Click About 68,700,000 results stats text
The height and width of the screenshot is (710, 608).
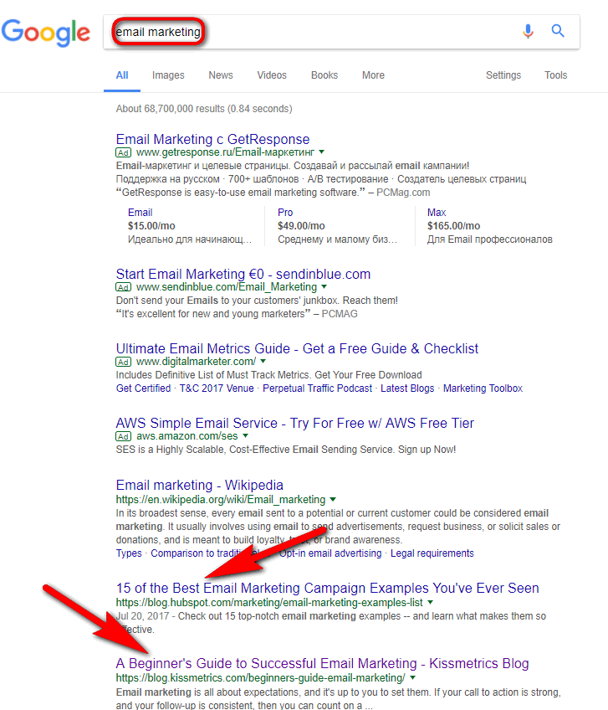coord(204,109)
